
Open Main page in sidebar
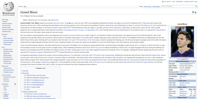[5, 20]
